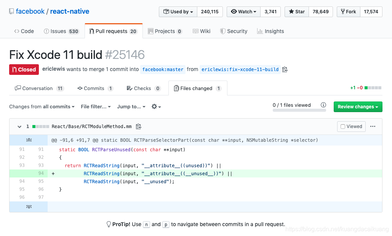
Task: Click the file's green diffstat squares
Action: pyautogui.click(x=41, y=127)
